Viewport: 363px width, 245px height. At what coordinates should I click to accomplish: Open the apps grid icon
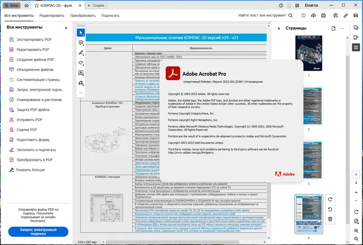(x=297, y=5)
